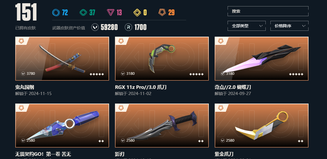Image resolution: width=327 pixels, height=159 pixels.
Task: Click the Valorant Points icon beside 59280
Action: [x=95, y=27]
